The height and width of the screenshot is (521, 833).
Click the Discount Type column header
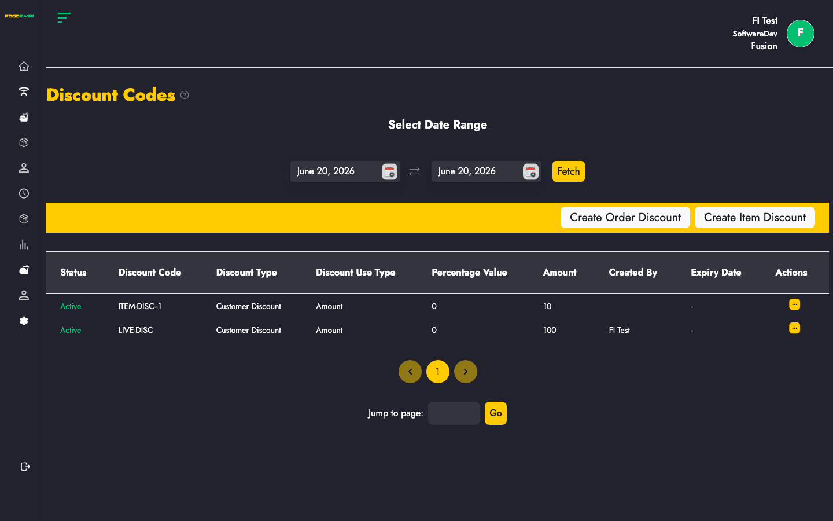(246, 273)
